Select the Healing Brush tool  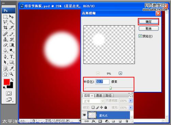(x=5, y=34)
